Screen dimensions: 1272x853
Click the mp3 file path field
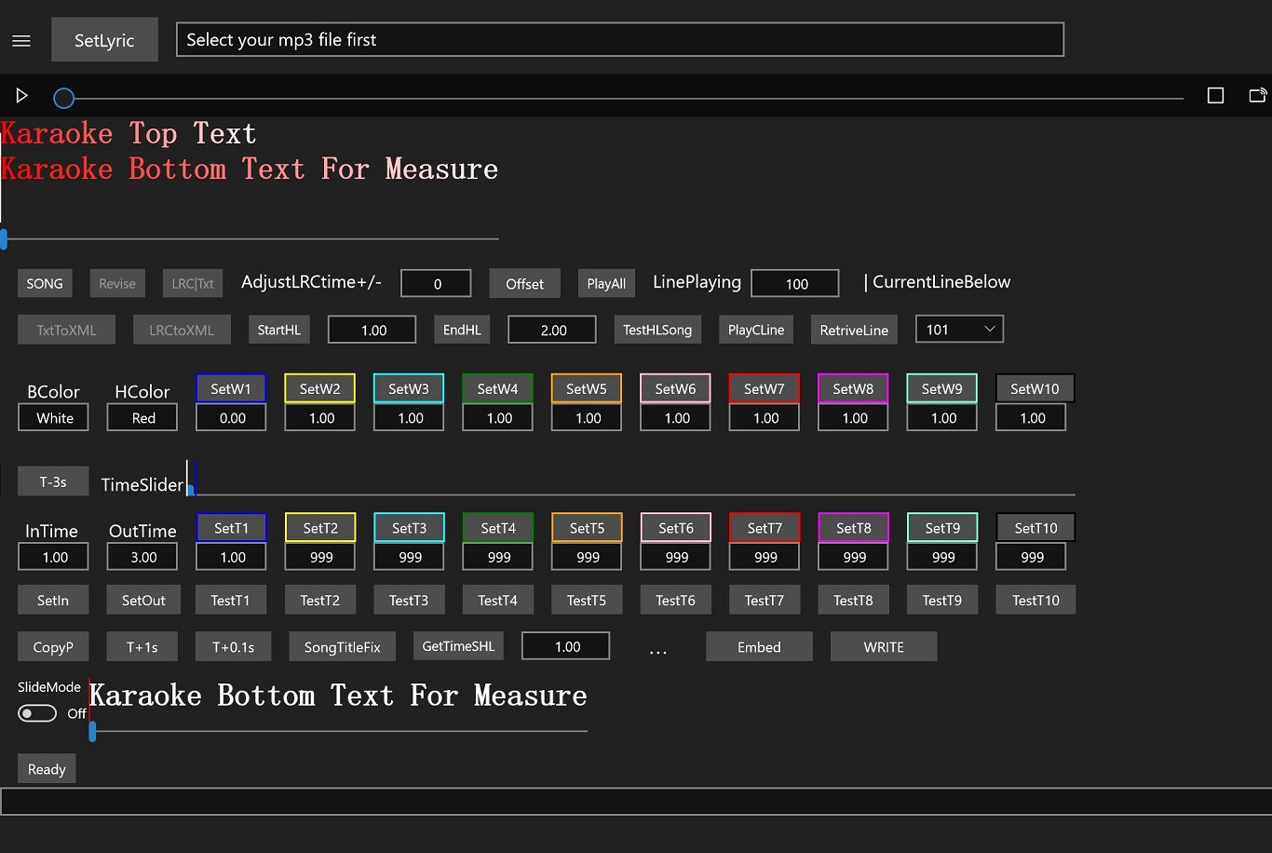coord(620,40)
